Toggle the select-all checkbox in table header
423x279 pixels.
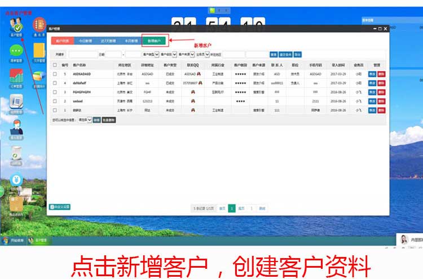tap(55, 65)
